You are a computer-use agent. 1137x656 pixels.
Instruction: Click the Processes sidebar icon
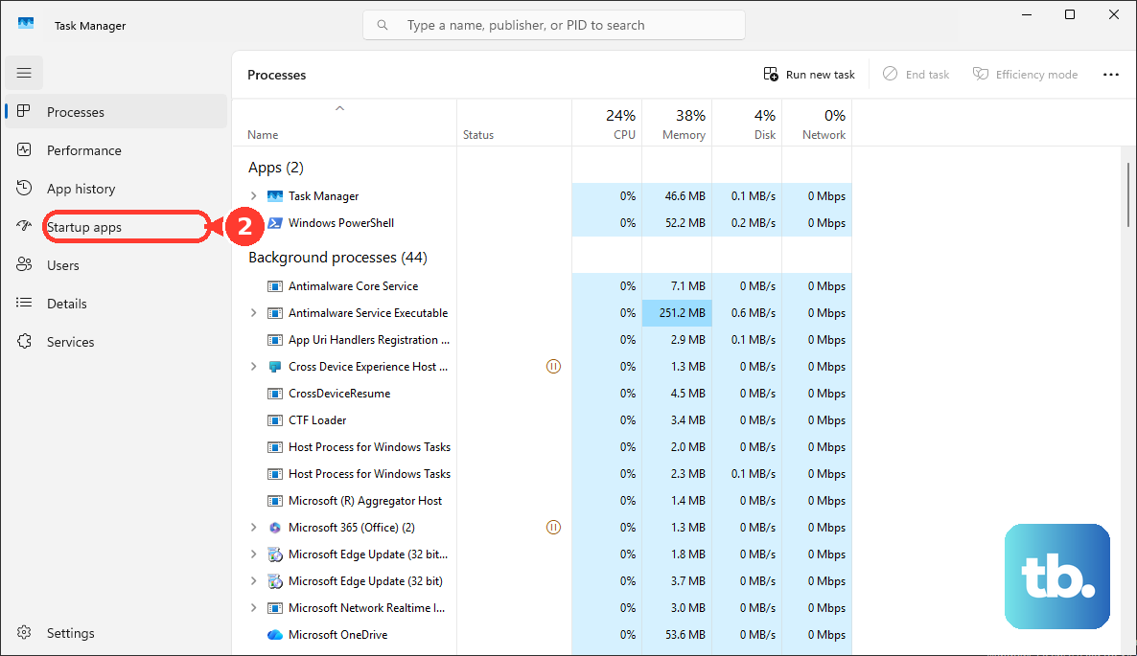coord(24,111)
